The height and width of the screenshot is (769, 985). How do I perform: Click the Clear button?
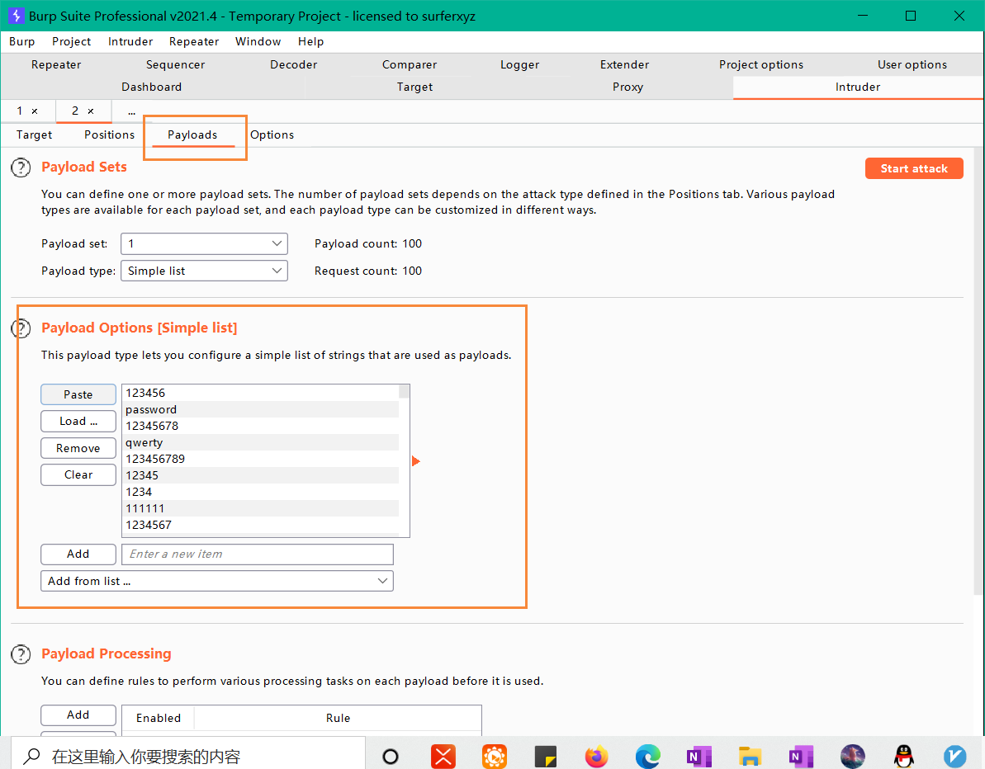pos(78,474)
